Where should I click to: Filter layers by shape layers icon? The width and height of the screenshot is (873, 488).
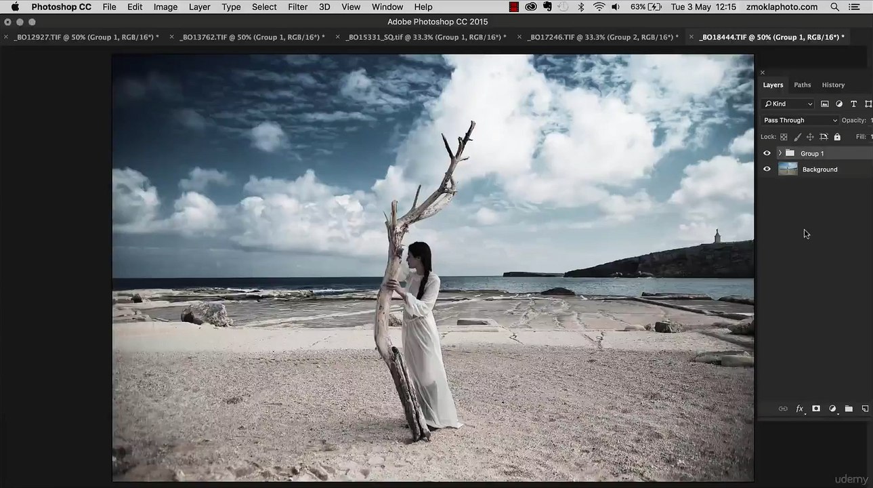pyautogui.click(x=868, y=104)
